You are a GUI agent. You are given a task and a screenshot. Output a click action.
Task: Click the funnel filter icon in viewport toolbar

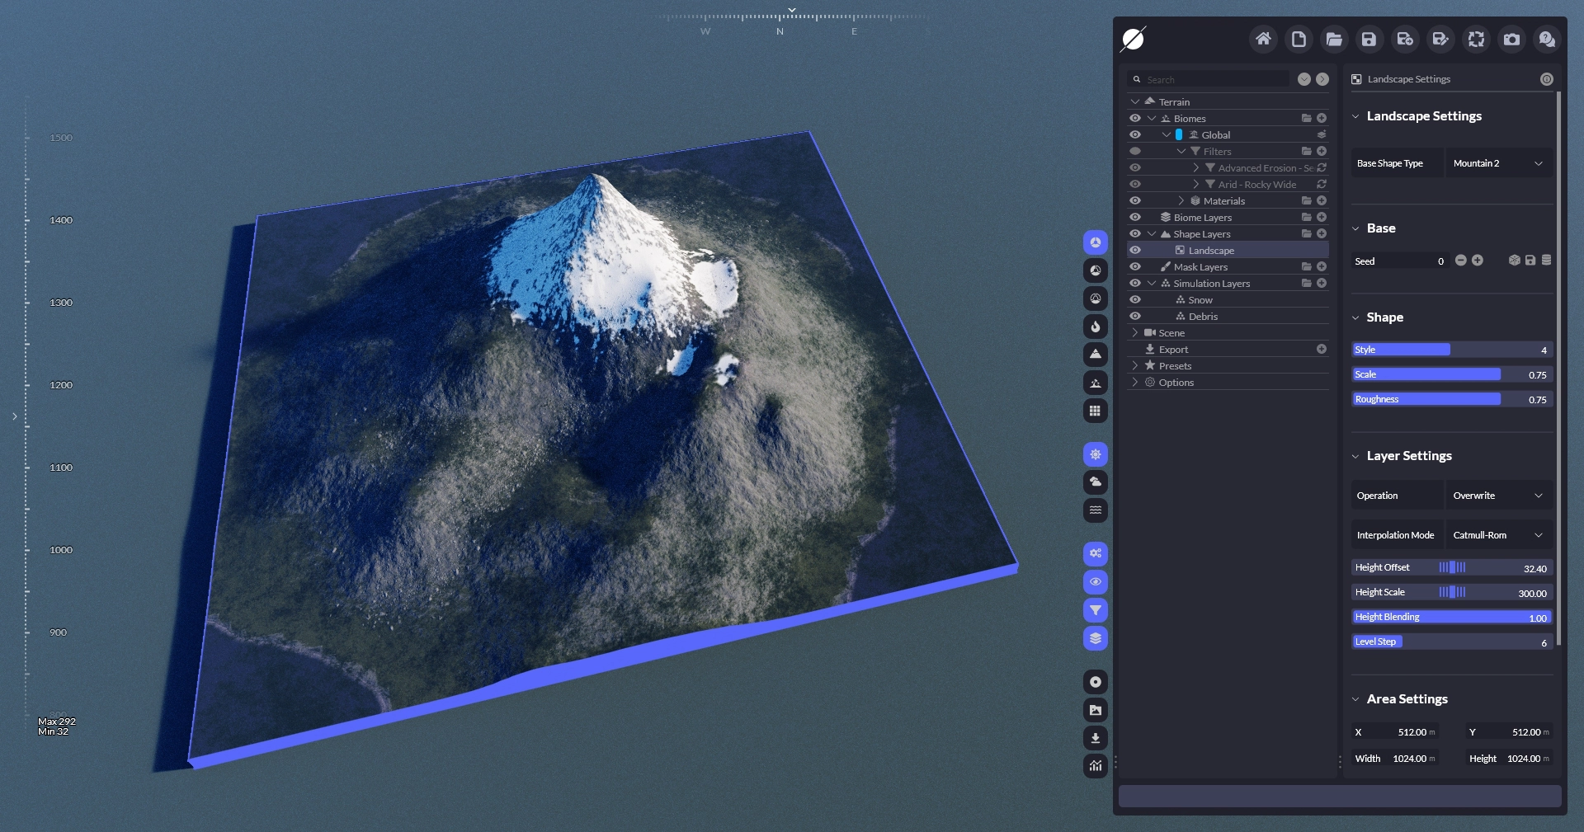[x=1095, y=610]
